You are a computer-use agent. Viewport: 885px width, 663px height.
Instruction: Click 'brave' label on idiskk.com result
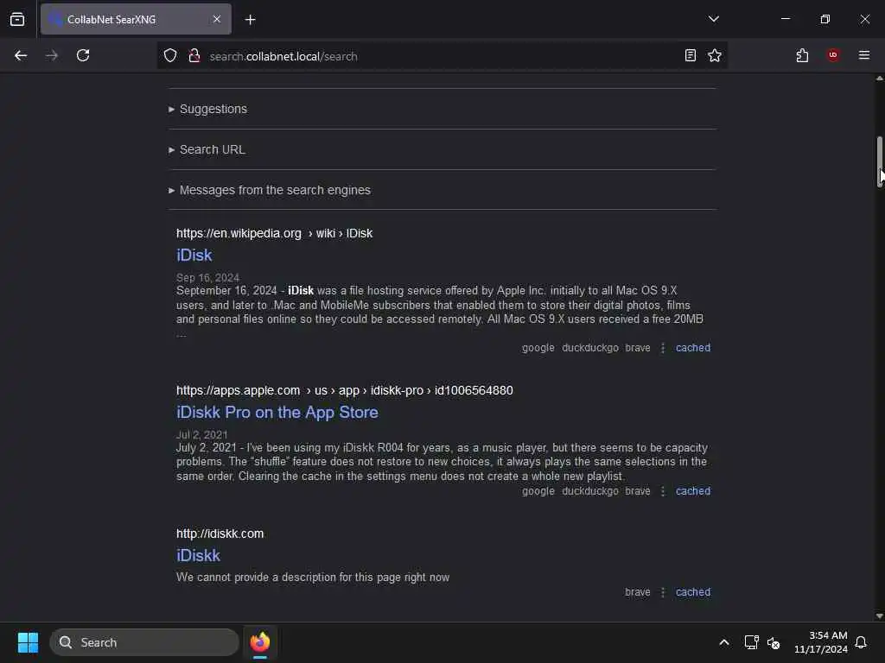pos(638,592)
